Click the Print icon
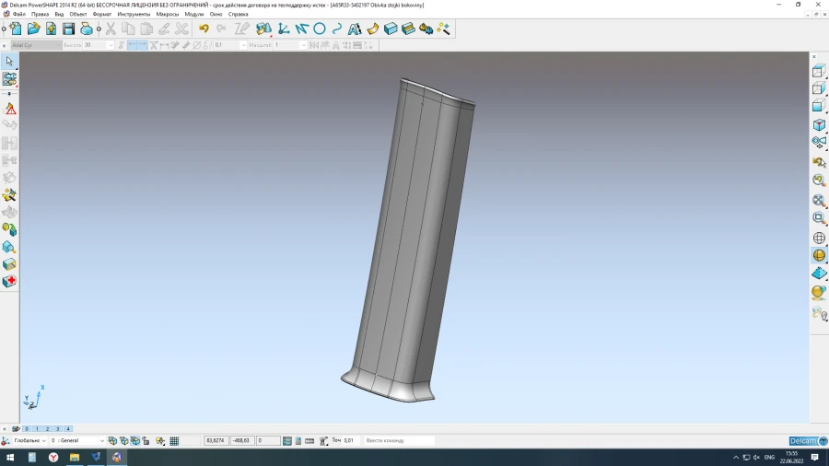 (87, 29)
